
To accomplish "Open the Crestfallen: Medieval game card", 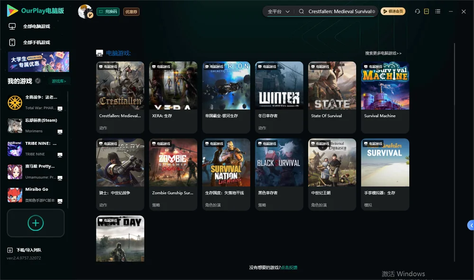I will [x=120, y=97].
